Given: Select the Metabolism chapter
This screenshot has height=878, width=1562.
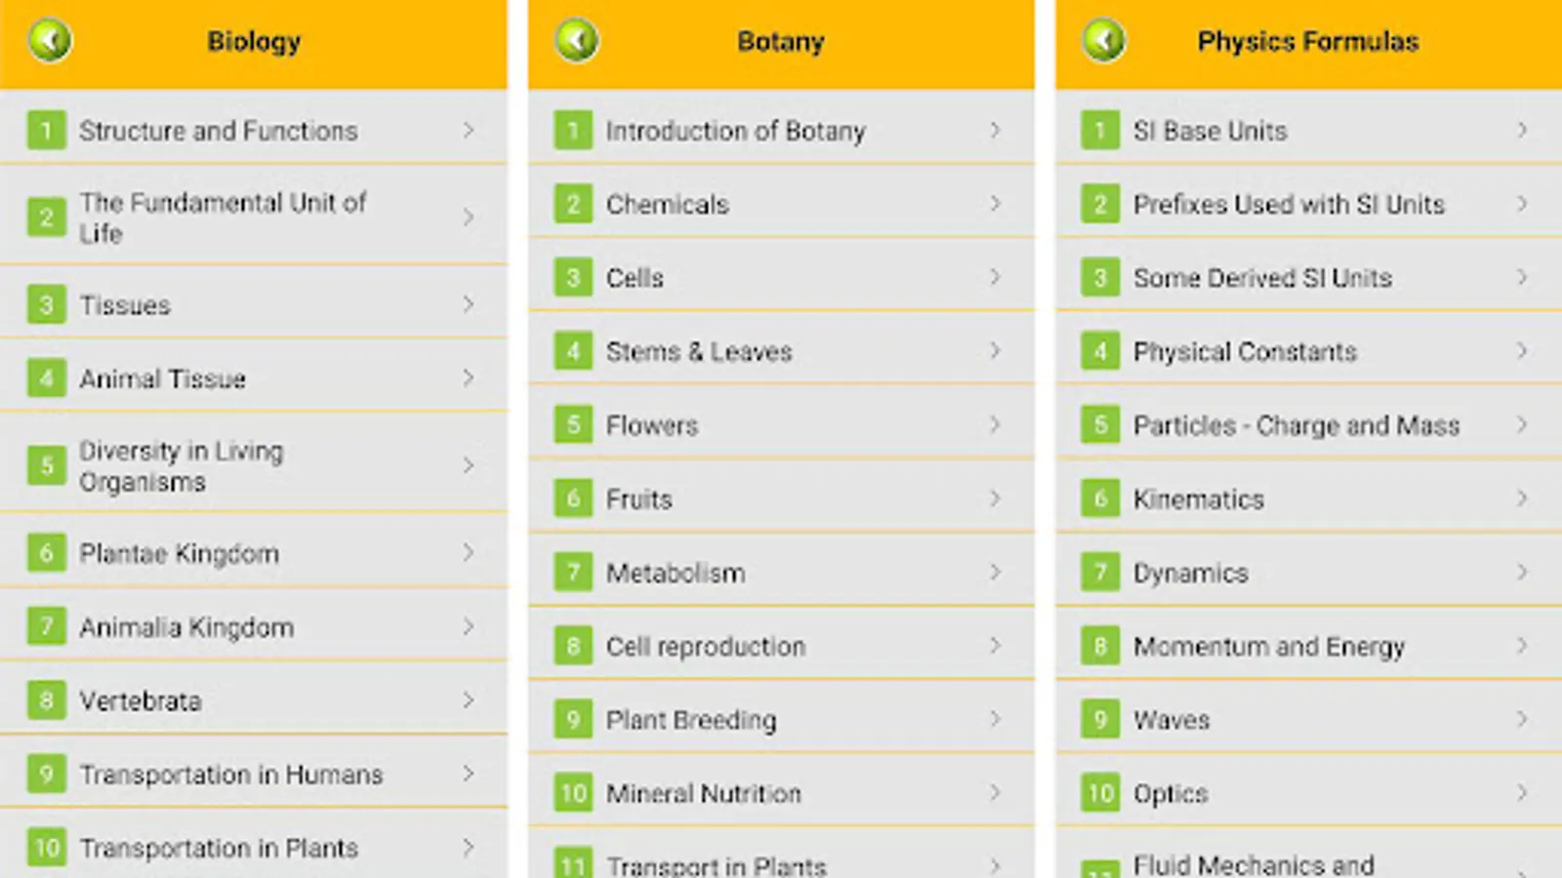Looking at the screenshot, I should point(675,573).
